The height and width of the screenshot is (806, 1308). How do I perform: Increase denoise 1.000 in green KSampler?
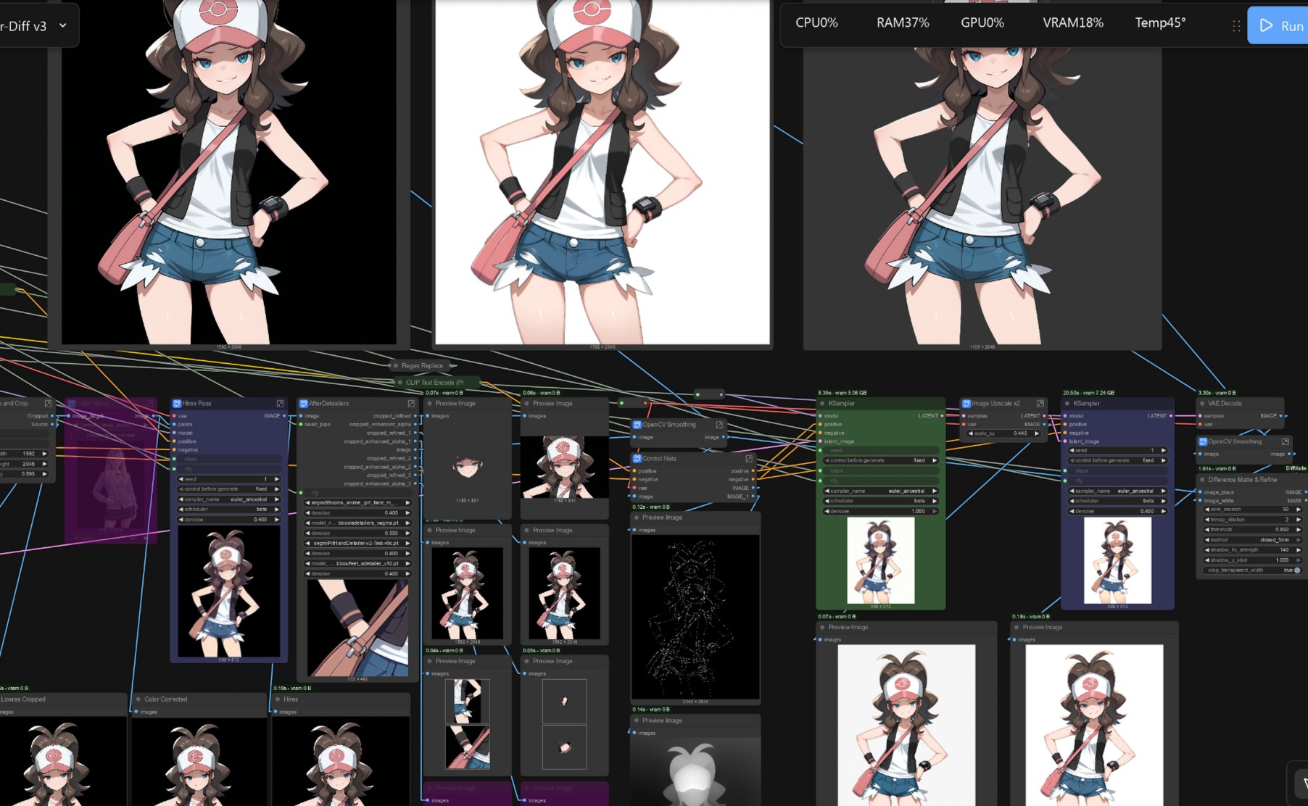tap(935, 511)
